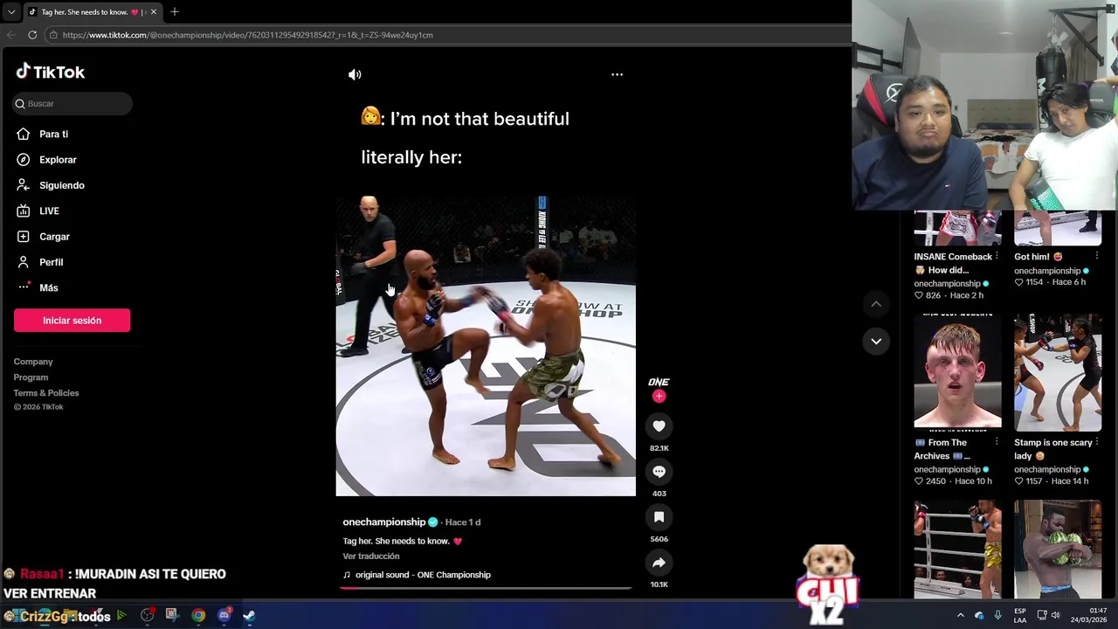Click the INSANE Comeback video title
Viewport: 1118px width, 629px height.
[x=952, y=263]
